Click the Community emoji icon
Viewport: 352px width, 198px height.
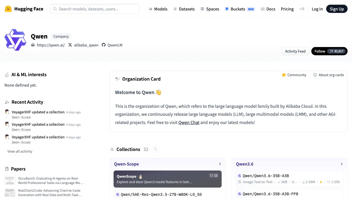pos(284,75)
